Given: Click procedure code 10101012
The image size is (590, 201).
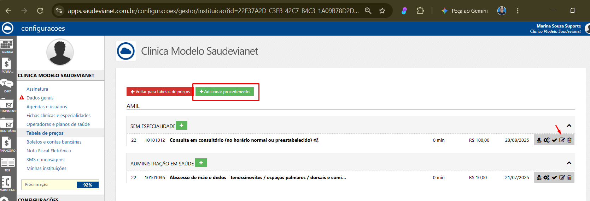Looking at the screenshot, I should (155, 140).
